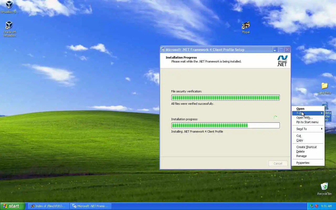Click the 'Installation Progress' heading
The height and width of the screenshot is (210, 336).
[x=181, y=57]
